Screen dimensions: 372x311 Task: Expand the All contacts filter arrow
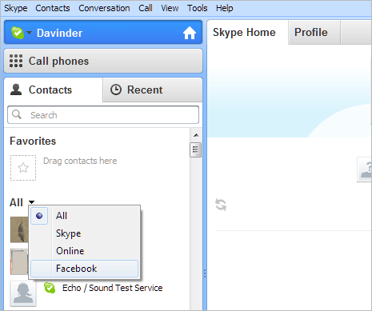click(31, 202)
